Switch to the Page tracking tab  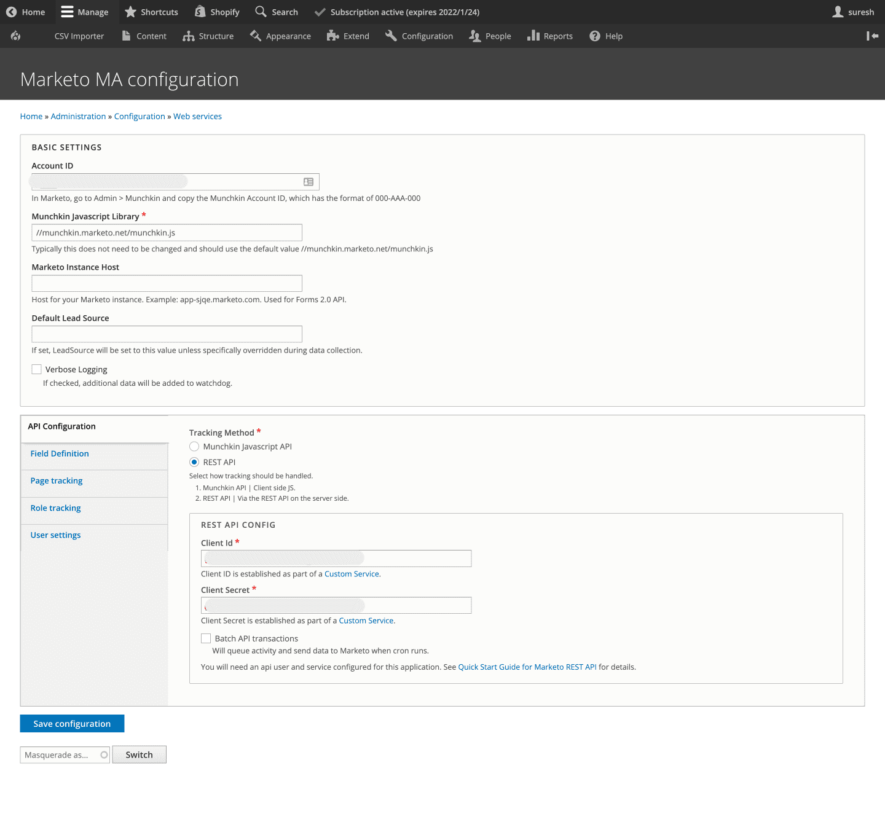tap(57, 480)
